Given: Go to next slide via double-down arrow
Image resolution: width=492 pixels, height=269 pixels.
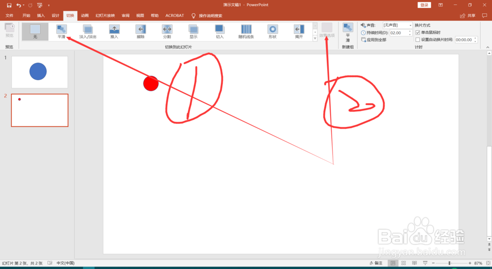Looking at the screenshot, I should click(x=489, y=249).
